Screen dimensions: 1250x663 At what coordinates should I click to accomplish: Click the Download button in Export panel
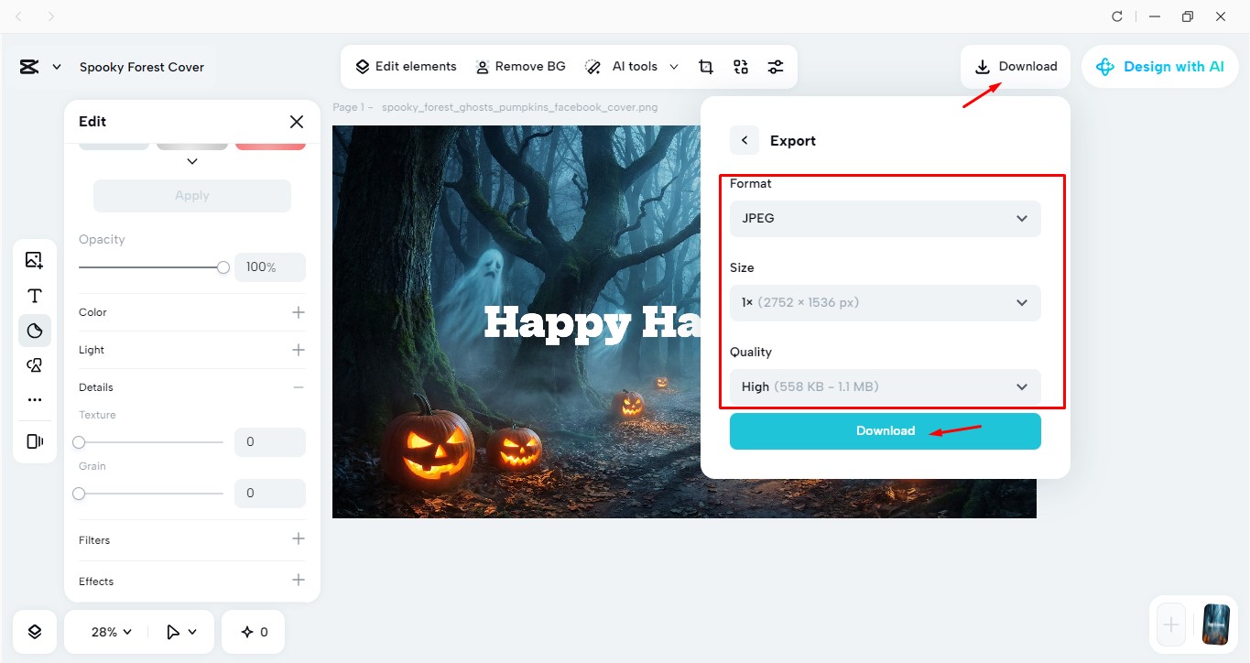[x=884, y=430]
